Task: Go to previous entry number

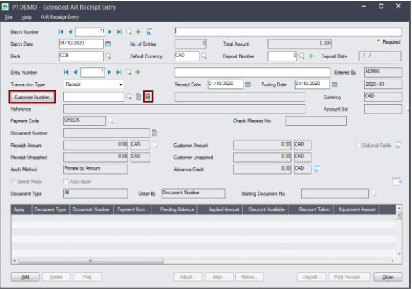Action: click(x=75, y=72)
